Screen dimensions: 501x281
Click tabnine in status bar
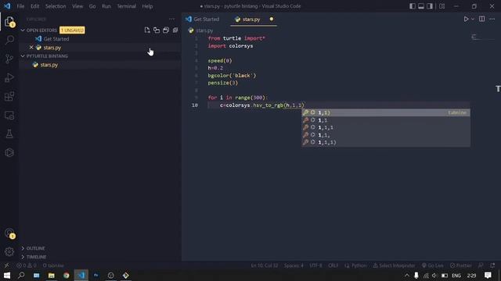53,265
